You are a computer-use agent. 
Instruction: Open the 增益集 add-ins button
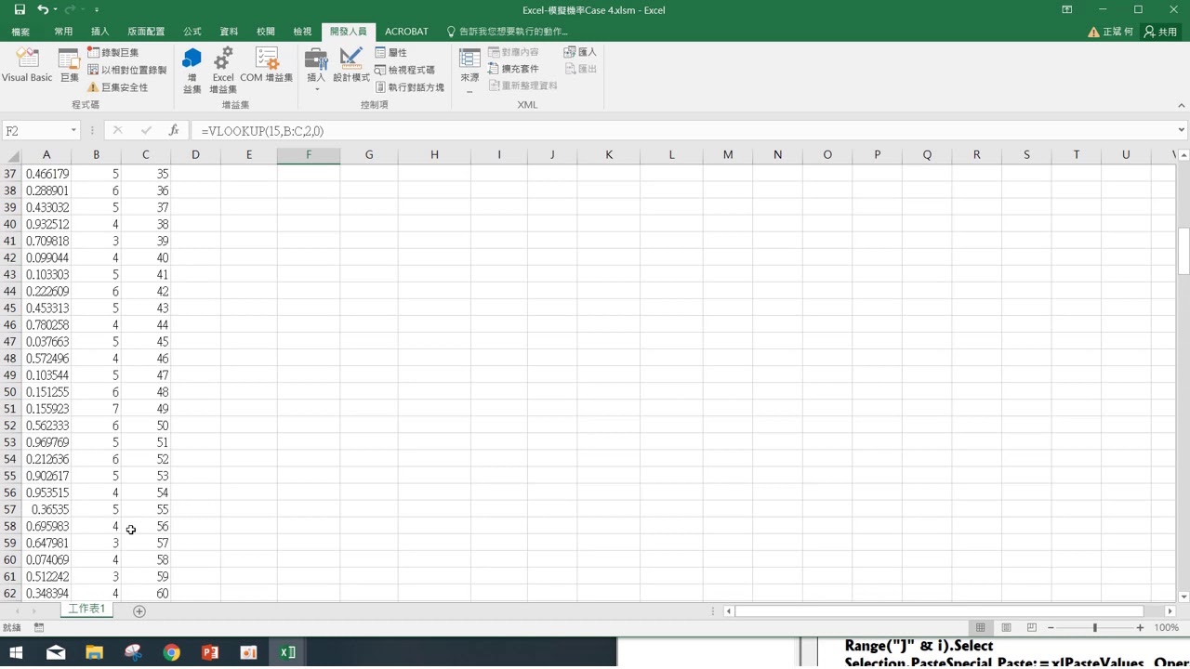coord(192,71)
